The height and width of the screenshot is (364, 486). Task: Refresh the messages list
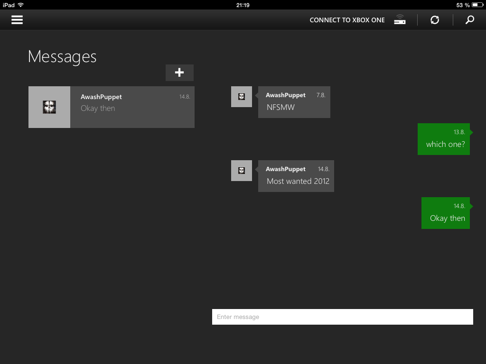click(434, 19)
